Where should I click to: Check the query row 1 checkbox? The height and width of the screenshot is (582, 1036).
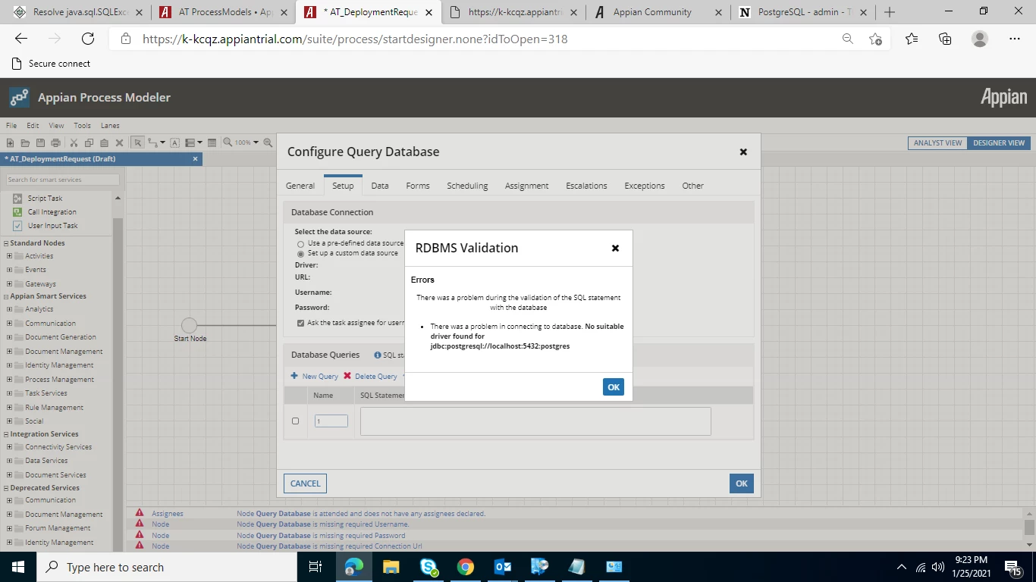coord(295,421)
